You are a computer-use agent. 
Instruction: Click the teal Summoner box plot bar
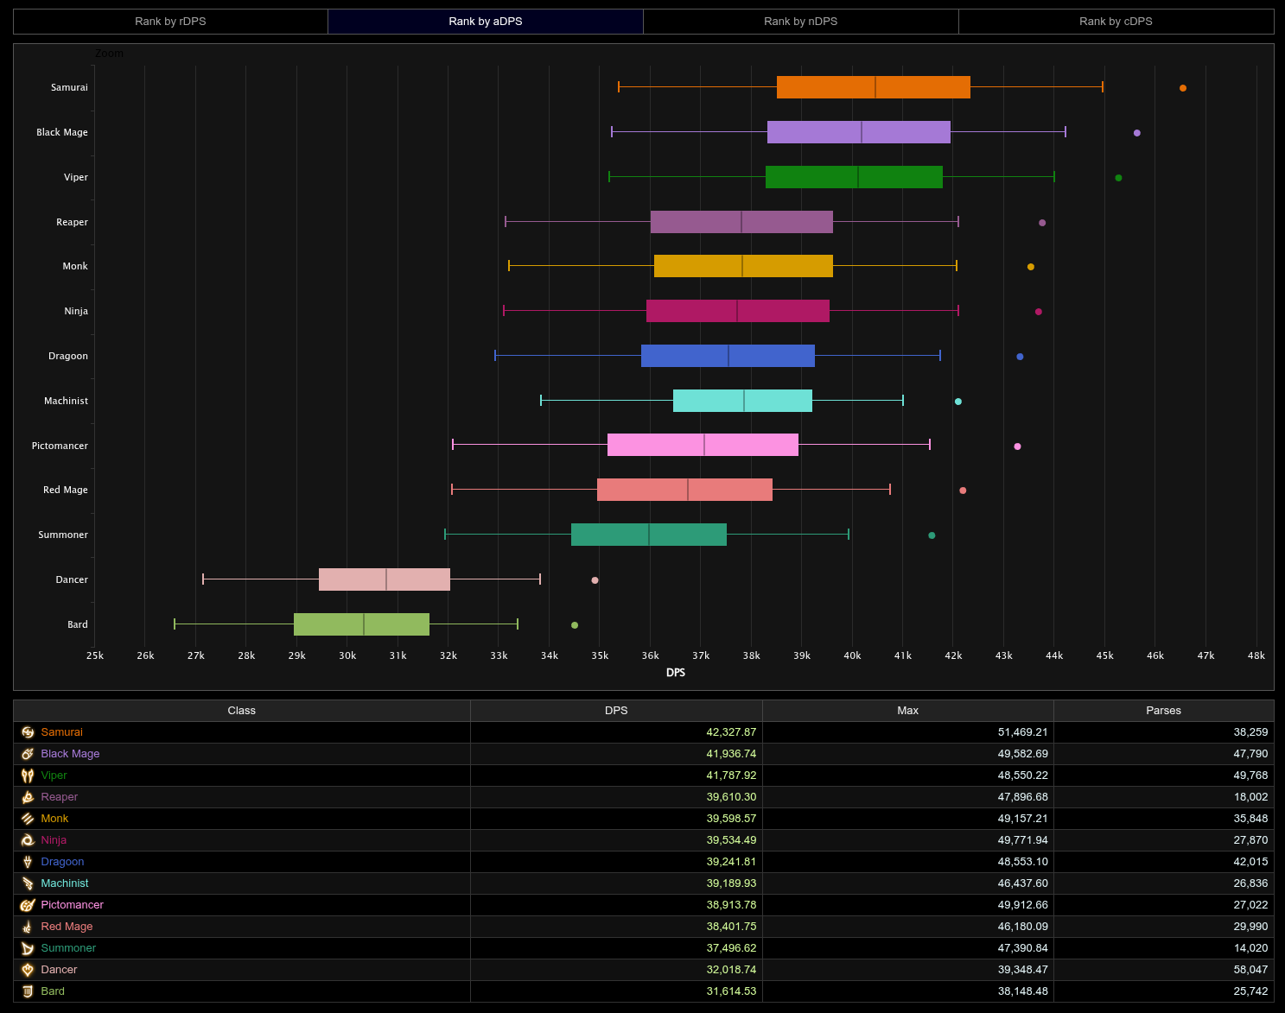(649, 535)
